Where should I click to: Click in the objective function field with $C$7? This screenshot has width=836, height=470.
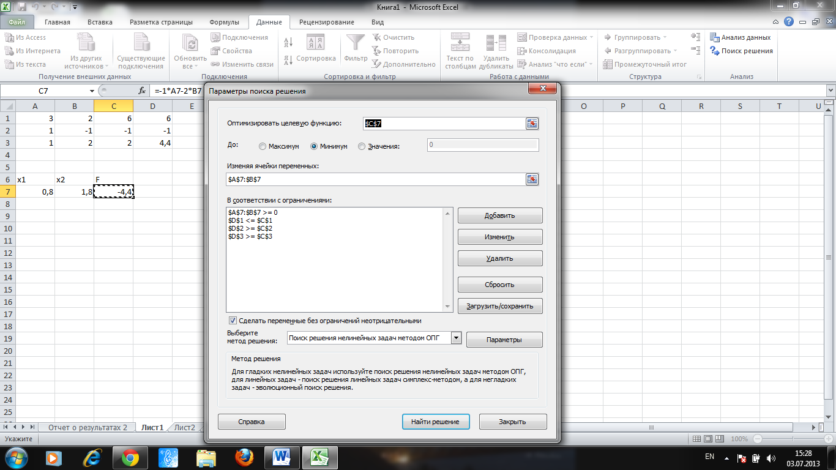[443, 124]
